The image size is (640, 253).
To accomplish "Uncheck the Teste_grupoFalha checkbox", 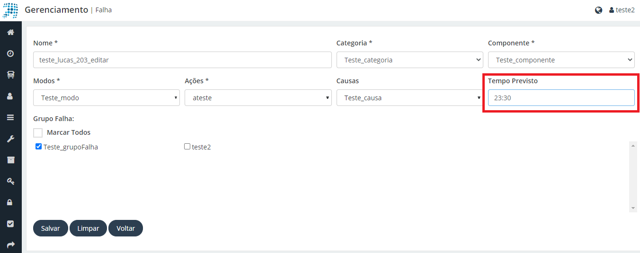I will (39, 147).
